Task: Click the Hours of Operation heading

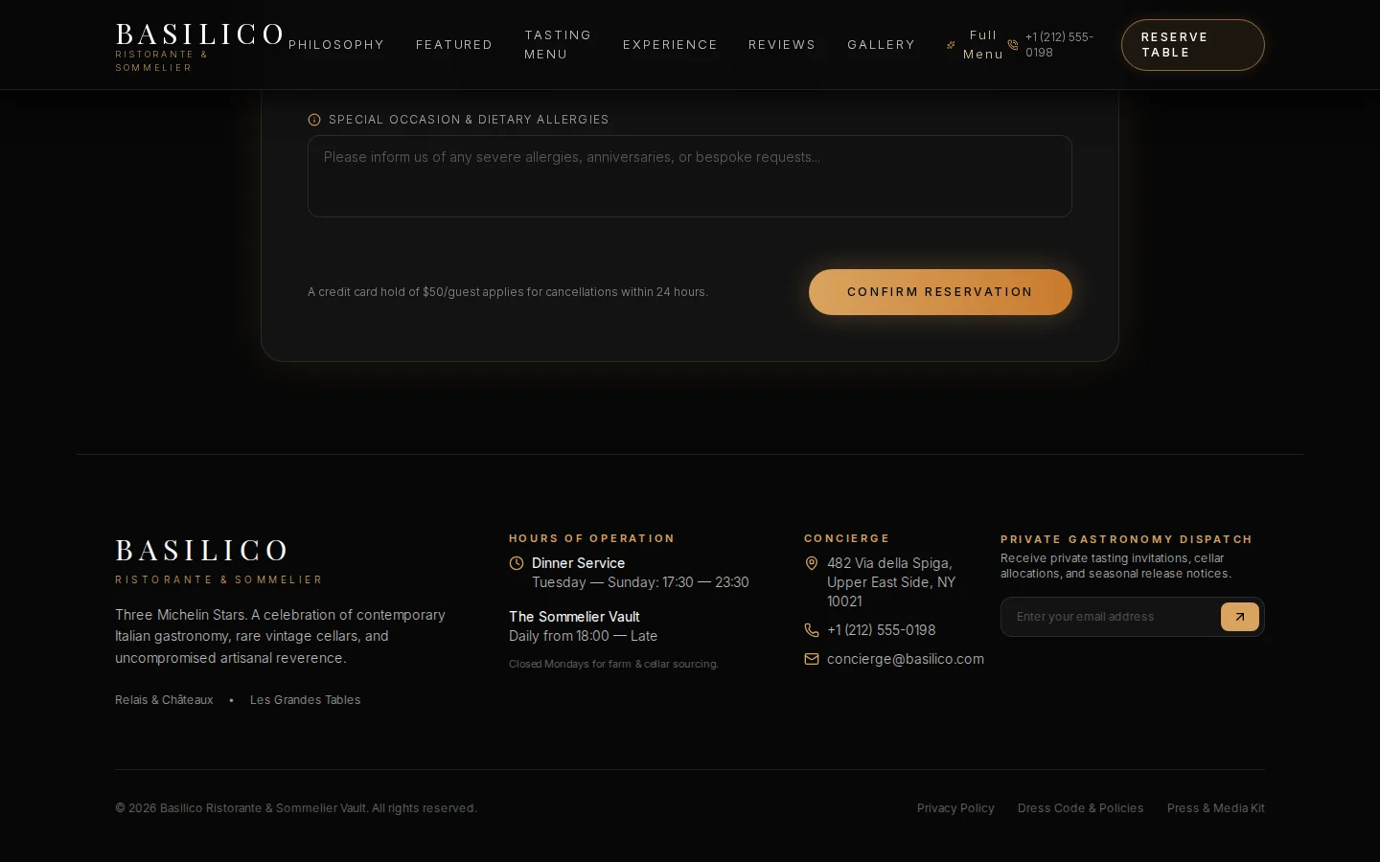Action: [592, 538]
